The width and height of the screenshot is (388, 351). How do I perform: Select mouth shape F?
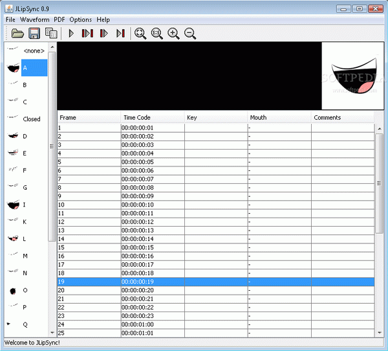click(27, 170)
